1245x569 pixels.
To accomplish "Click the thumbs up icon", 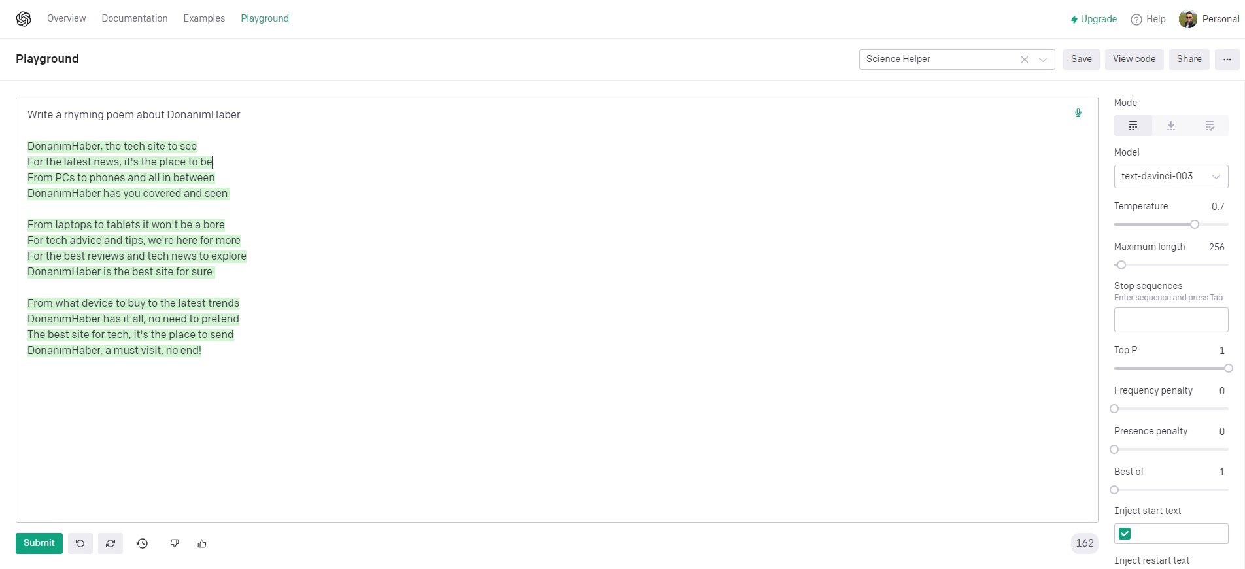I will coord(202,543).
